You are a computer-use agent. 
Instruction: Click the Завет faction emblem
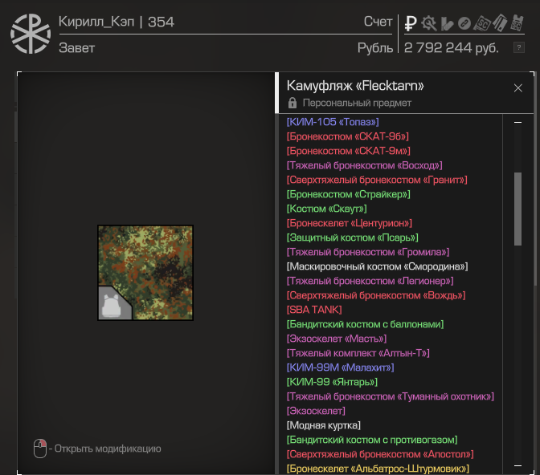click(31, 34)
